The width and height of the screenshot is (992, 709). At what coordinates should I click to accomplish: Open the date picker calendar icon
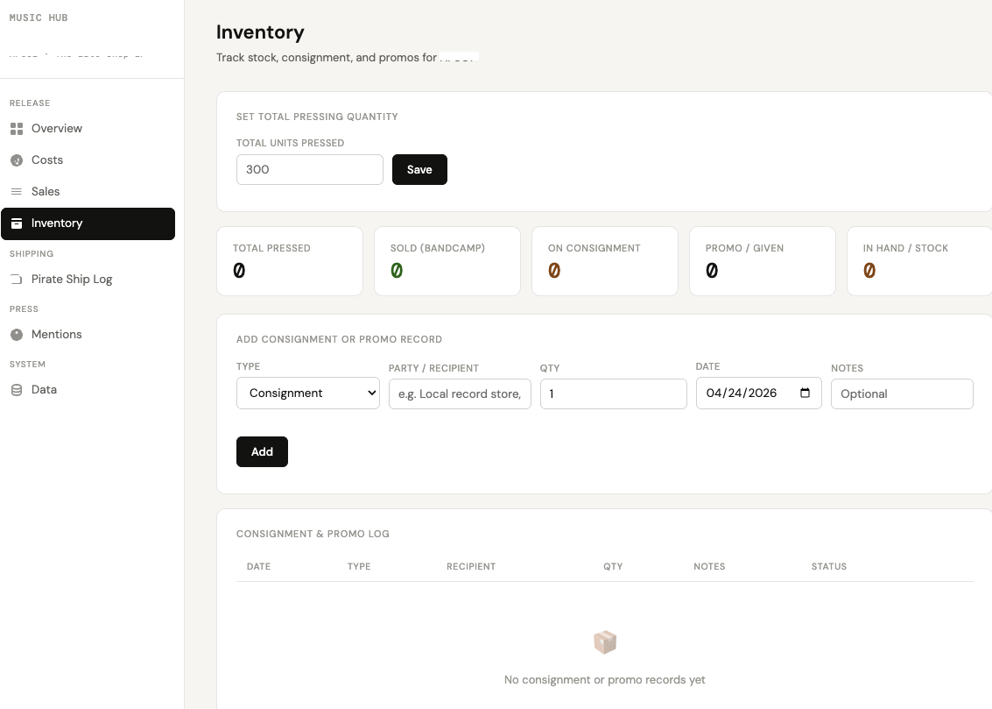pyautogui.click(x=805, y=393)
